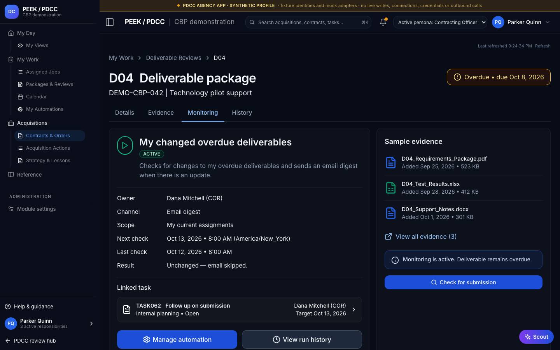Screen dimensions: 560x350
Task: Switch to the Details tab
Action: click(124, 113)
